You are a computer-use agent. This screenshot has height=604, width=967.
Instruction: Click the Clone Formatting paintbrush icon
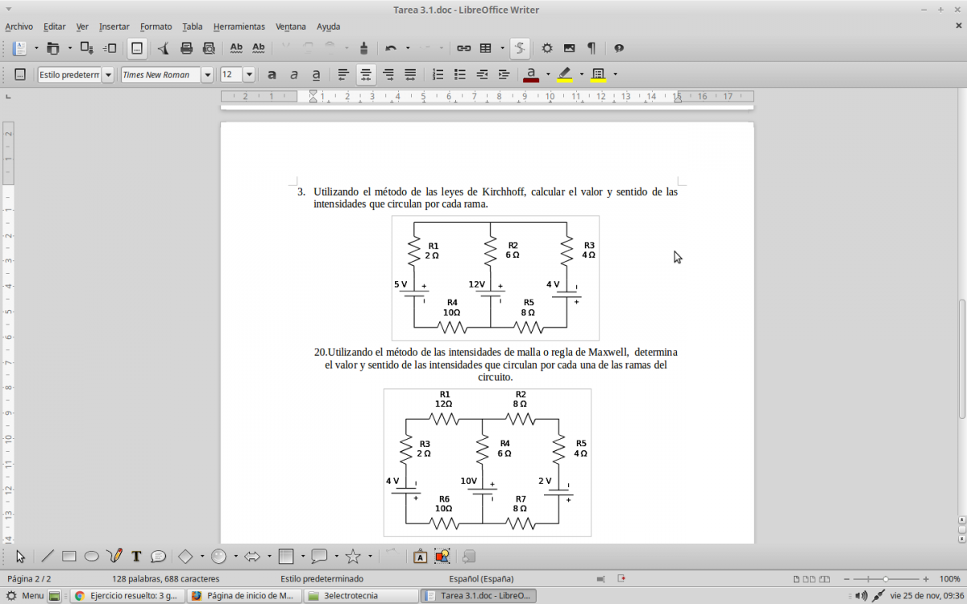363,48
